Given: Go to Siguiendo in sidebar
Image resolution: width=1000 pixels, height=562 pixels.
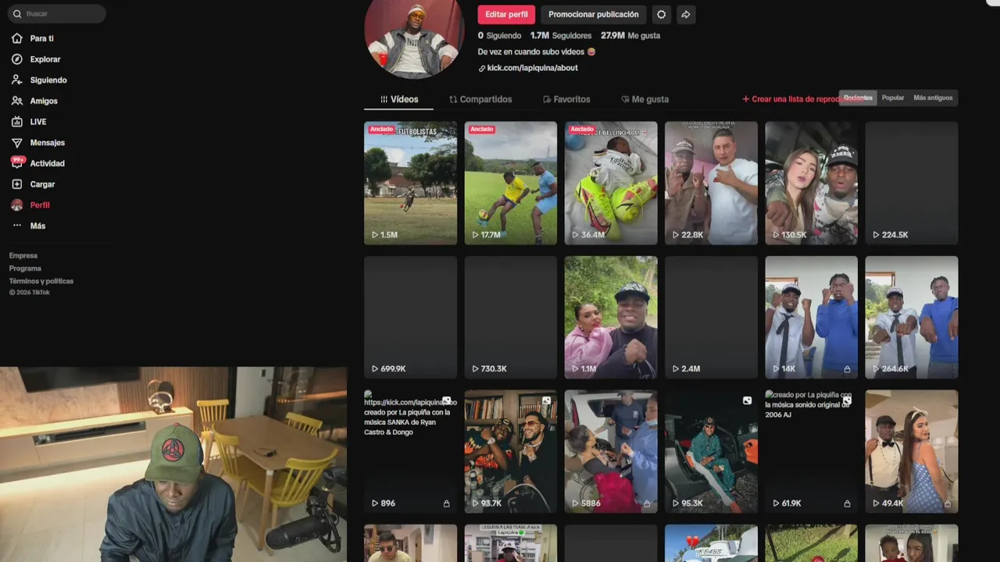Looking at the screenshot, I should [38, 80].
